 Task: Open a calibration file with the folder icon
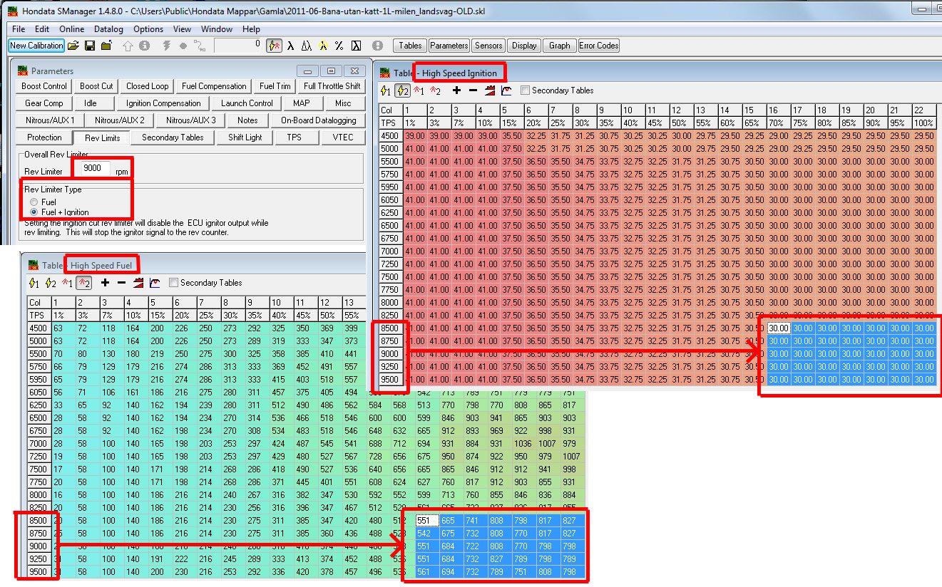73,46
